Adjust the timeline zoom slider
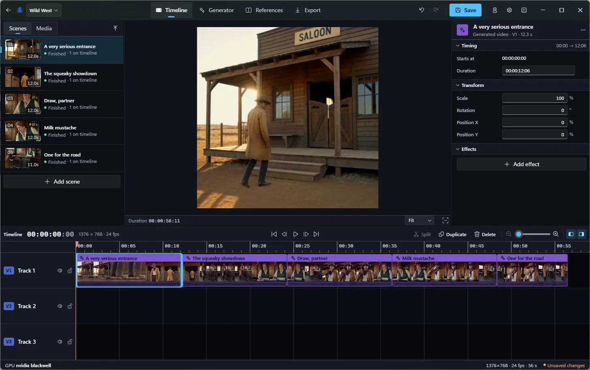This screenshot has height=370, width=590. pos(533,234)
